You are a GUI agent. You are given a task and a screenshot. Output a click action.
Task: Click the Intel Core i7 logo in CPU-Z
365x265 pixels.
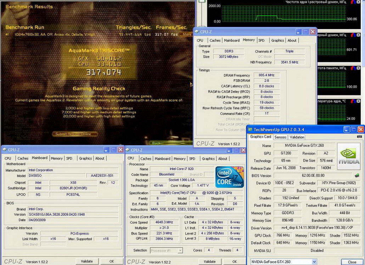229,177
